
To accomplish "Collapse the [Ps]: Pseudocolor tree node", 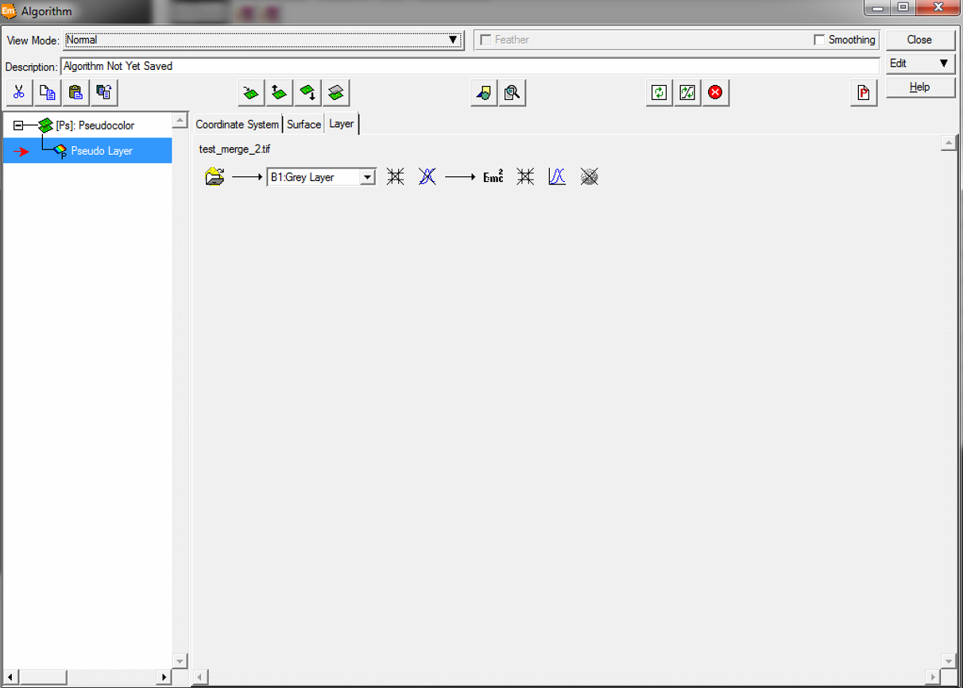I will (18, 126).
